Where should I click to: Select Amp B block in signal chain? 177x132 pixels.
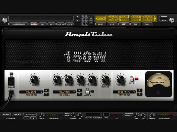(124, 20)
